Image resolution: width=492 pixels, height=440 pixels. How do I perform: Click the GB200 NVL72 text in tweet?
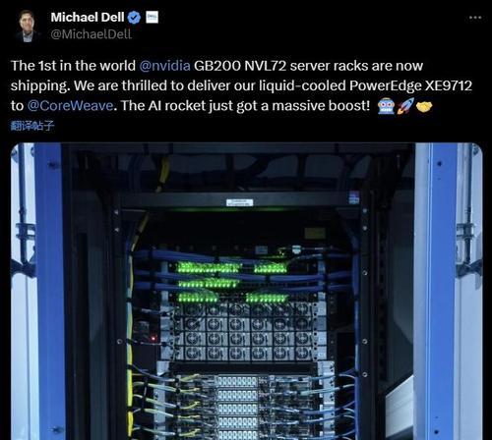tap(240, 66)
